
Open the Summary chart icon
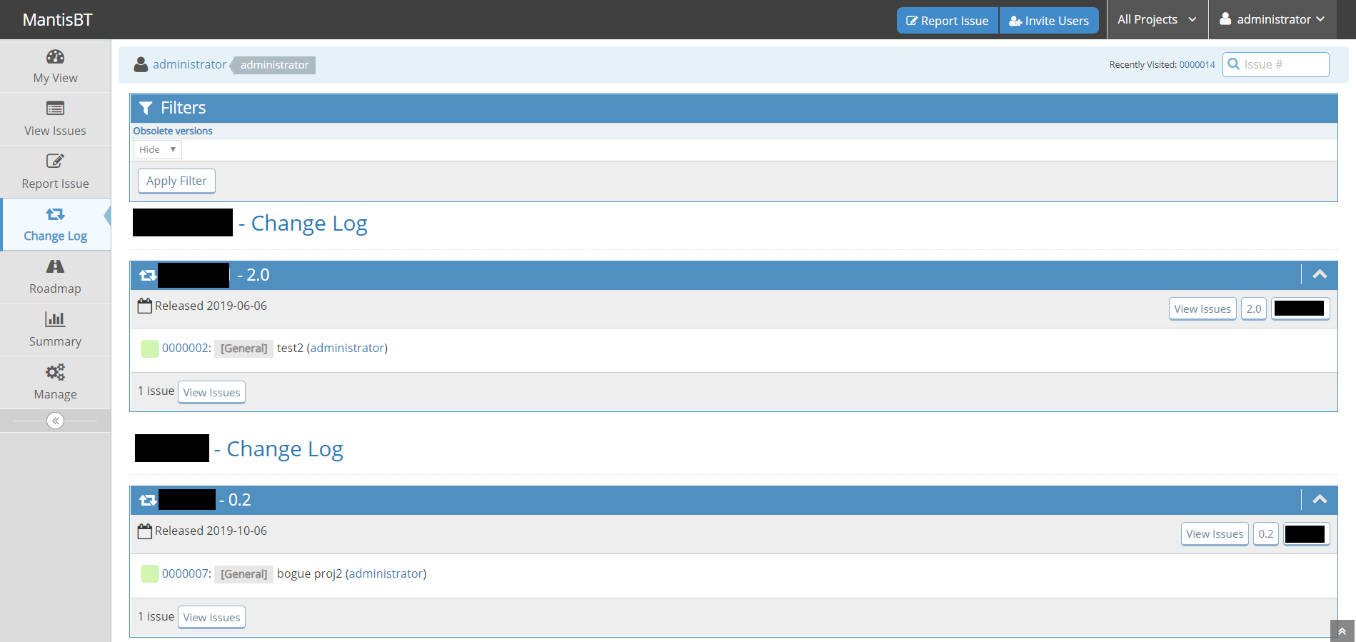pos(55,319)
